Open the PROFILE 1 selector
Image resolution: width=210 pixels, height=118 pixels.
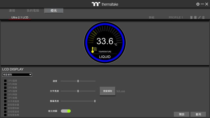tap(176, 17)
